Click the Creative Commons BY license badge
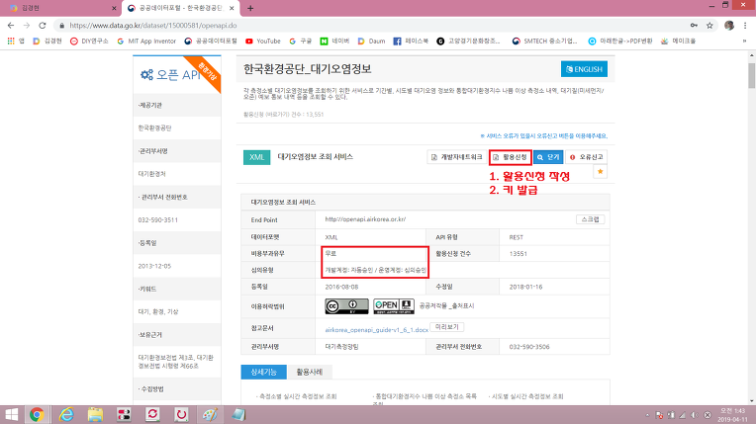756x424 pixels. (x=346, y=306)
